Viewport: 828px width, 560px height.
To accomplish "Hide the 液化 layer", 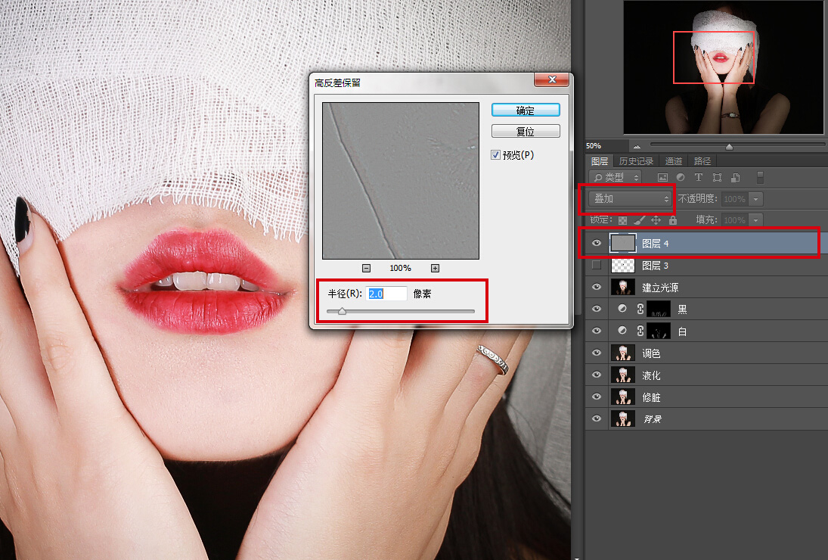I will (x=597, y=375).
